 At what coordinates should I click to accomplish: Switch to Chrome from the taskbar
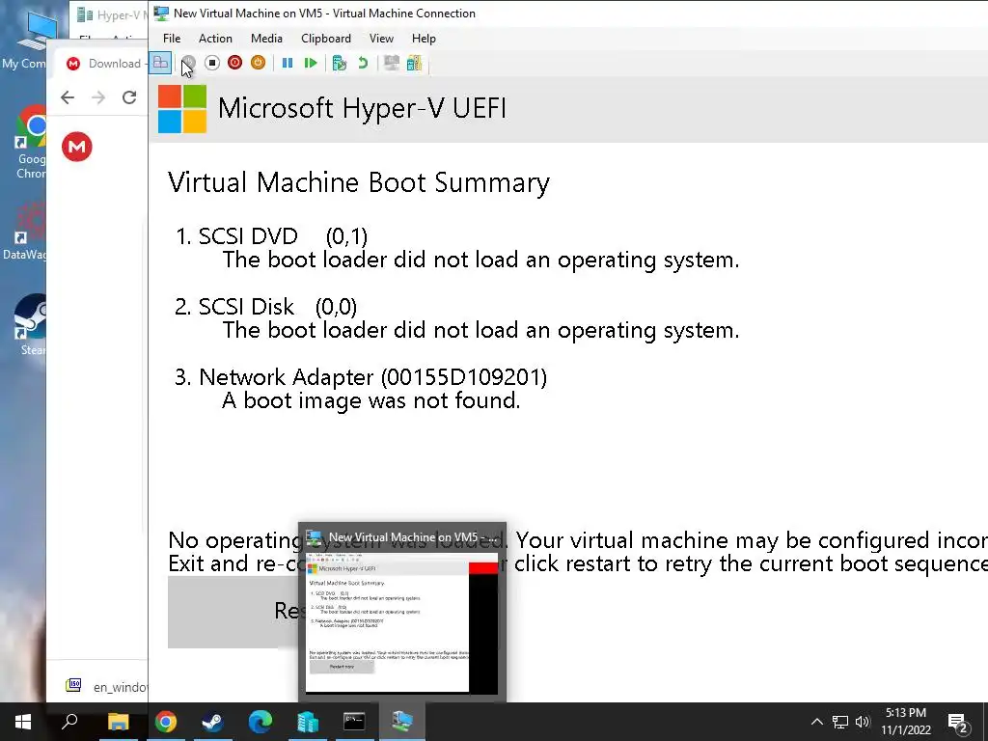point(166,722)
